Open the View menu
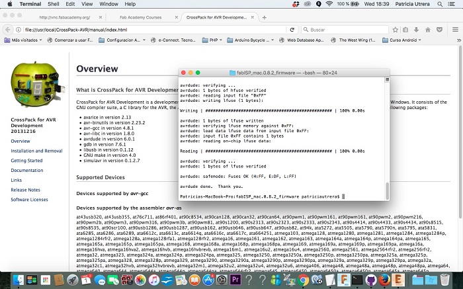Viewport: 463px width, 289px height. (x=87, y=4)
